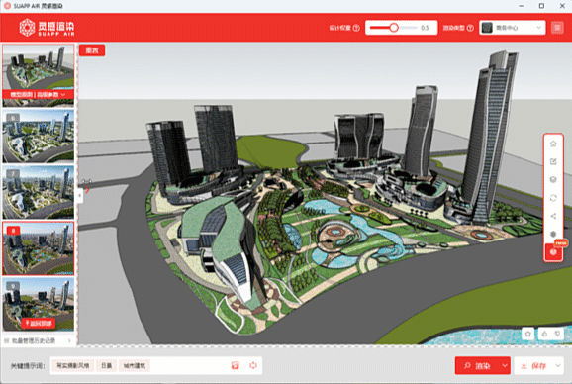The height and width of the screenshot is (384, 572).
Task: Collapse the left history panel arrow
Action: click(80, 196)
